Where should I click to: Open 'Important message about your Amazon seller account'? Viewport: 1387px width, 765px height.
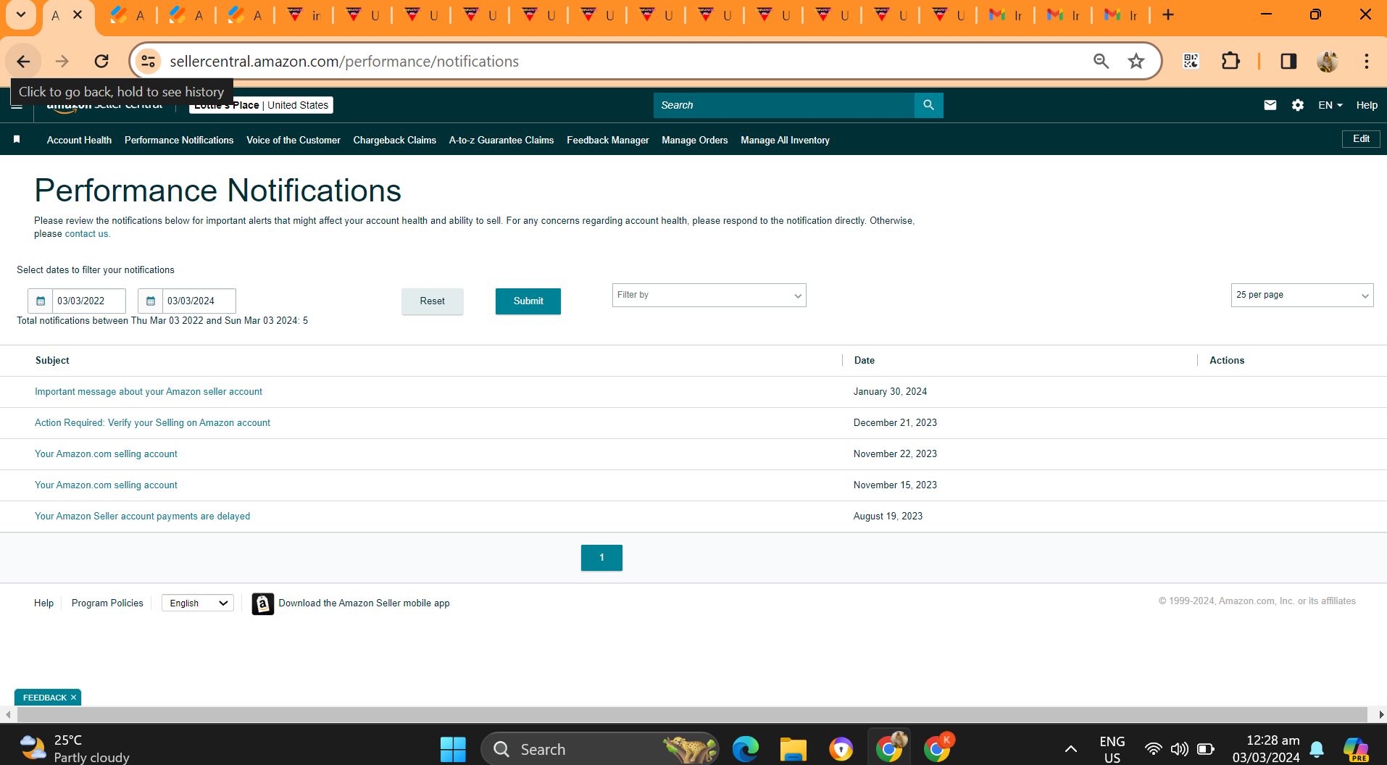pyautogui.click(x=149, y=392)
